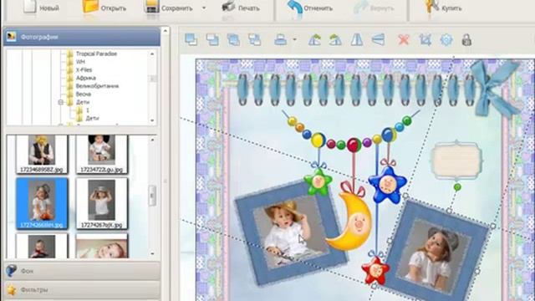The image size is (535, 301).
Task: Select the Африка folder
Action: (x=85, y=78)
